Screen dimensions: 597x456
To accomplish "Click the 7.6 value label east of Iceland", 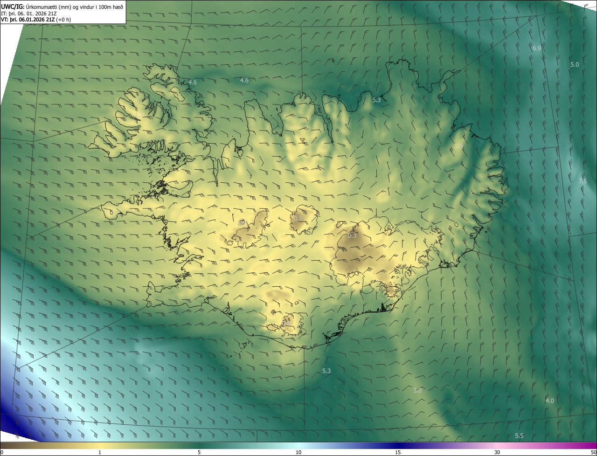I will pos(583,181).
